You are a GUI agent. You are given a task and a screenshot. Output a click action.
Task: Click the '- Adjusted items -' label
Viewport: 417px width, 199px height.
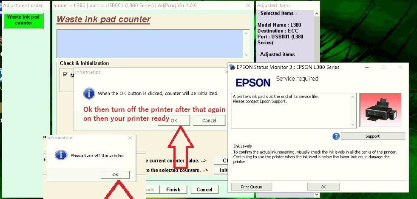pyautogui.click(x=278, y=54)
